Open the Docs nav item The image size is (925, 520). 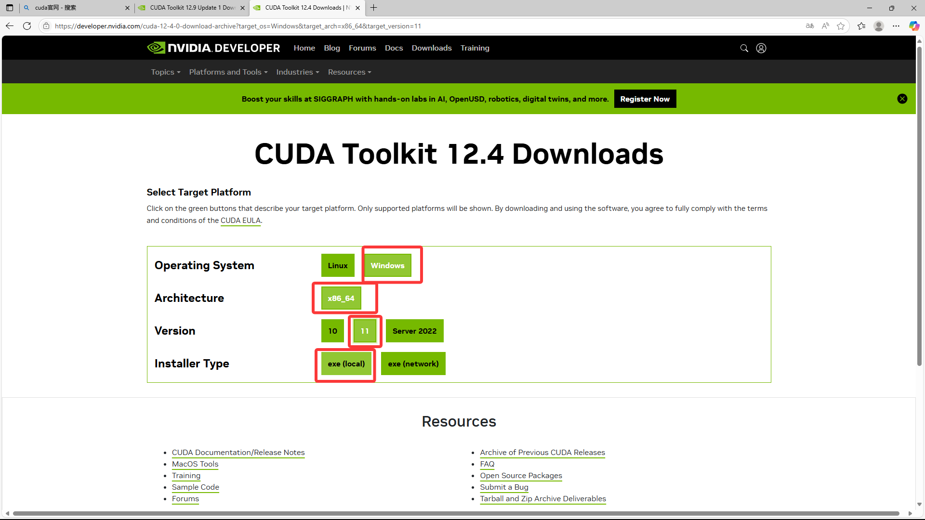[394, 48]
